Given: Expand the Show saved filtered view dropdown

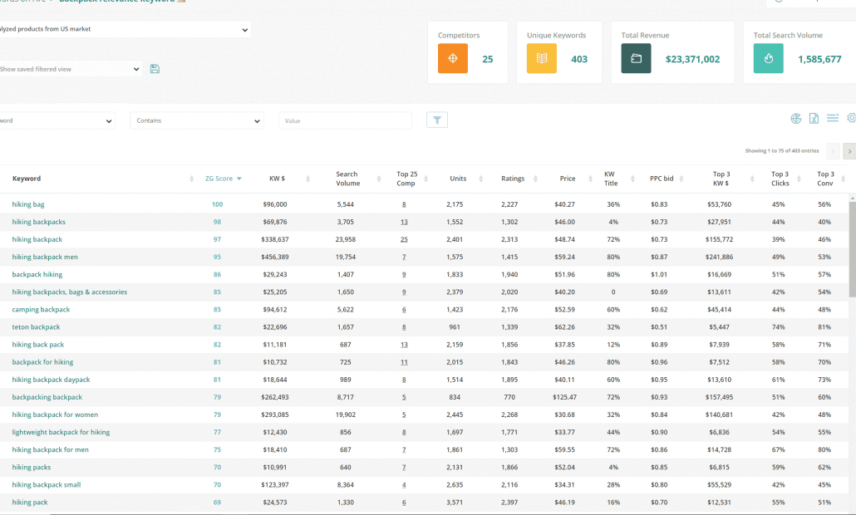Looking at the screenshot, I should pos(71,69).
